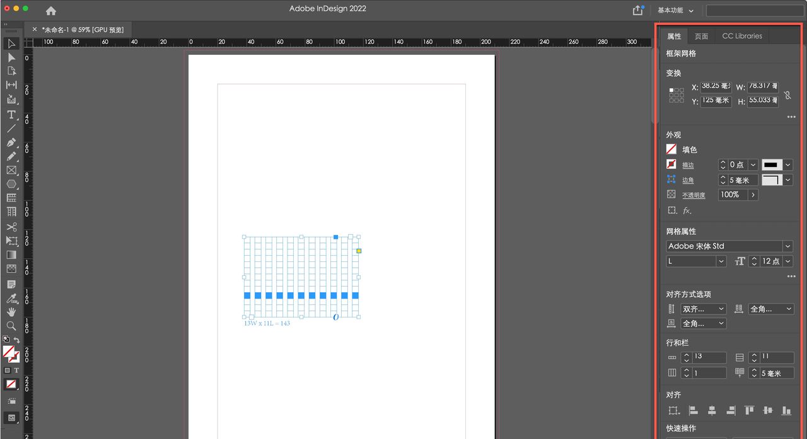
Task: Switch to 页面 tab
Action: 701,36
